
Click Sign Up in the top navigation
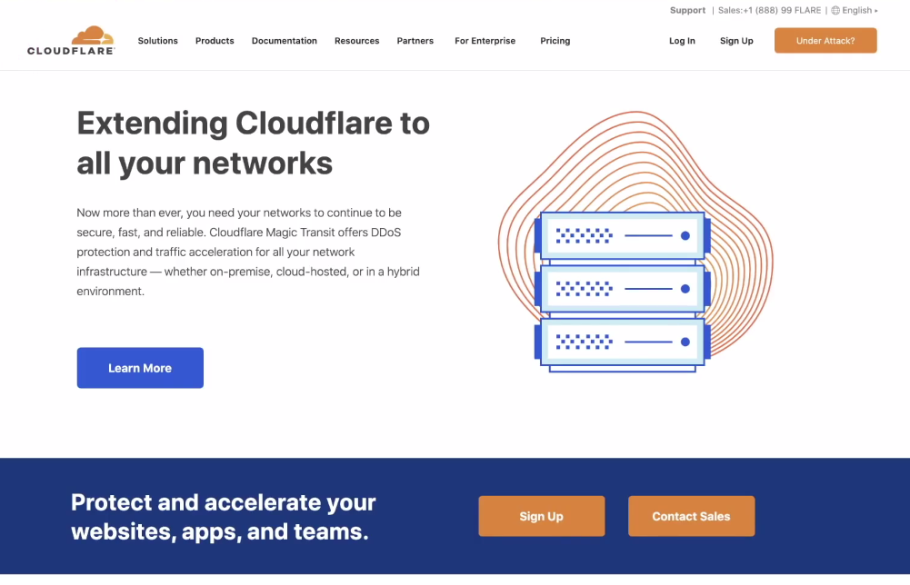[736, 41]
